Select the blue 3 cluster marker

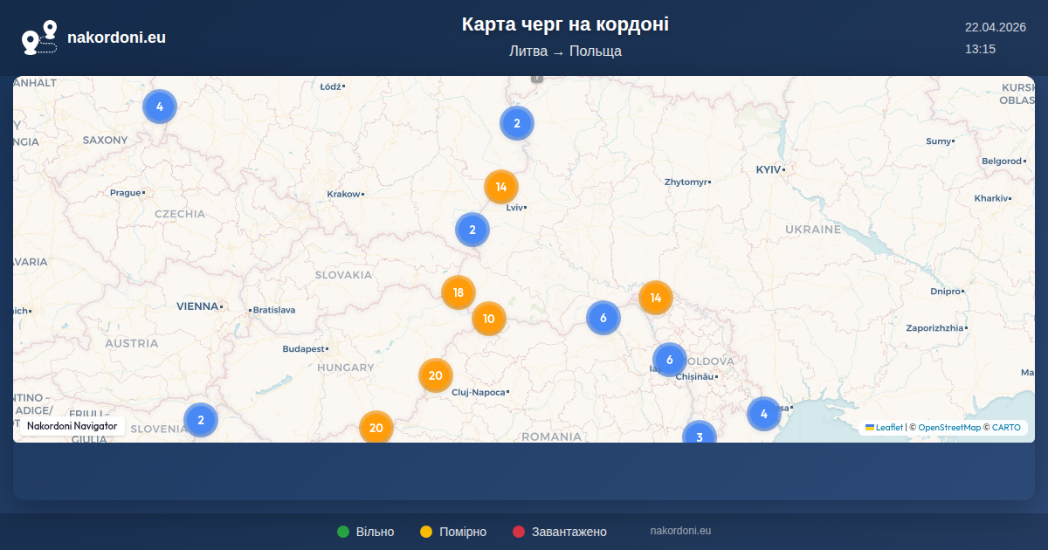[x=699, y=436]
